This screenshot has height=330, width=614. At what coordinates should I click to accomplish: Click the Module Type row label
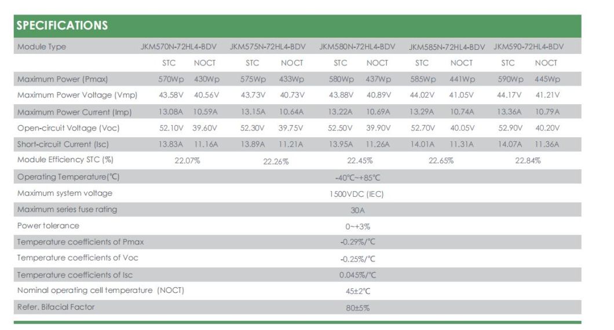pos(42,46)
